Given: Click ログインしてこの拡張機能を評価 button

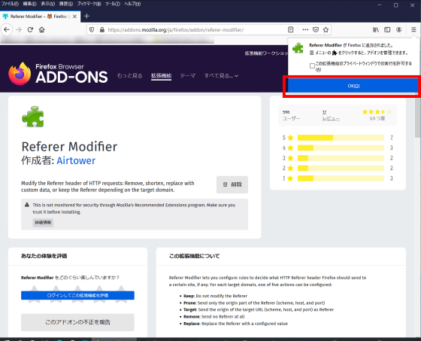Looking at the screenshot, I should point(77,295).
